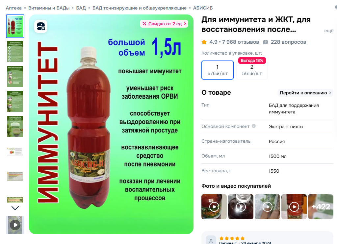This screenshot has height=244, width=337.
Task: Open the 228 вопросов link
Action: (x=288, y=42)
